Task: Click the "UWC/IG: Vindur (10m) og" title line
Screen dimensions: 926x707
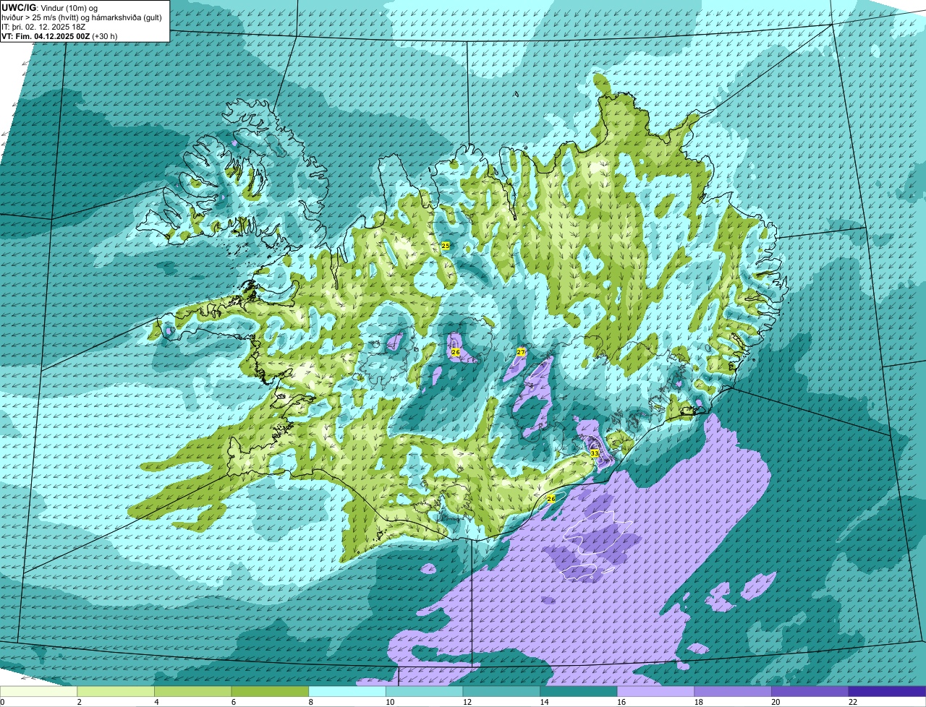Action: pos(50,7)
